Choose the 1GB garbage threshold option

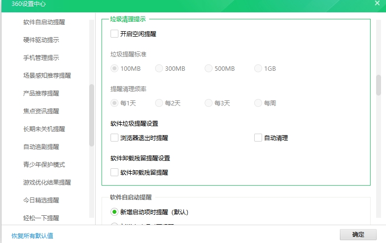[258, 68]
